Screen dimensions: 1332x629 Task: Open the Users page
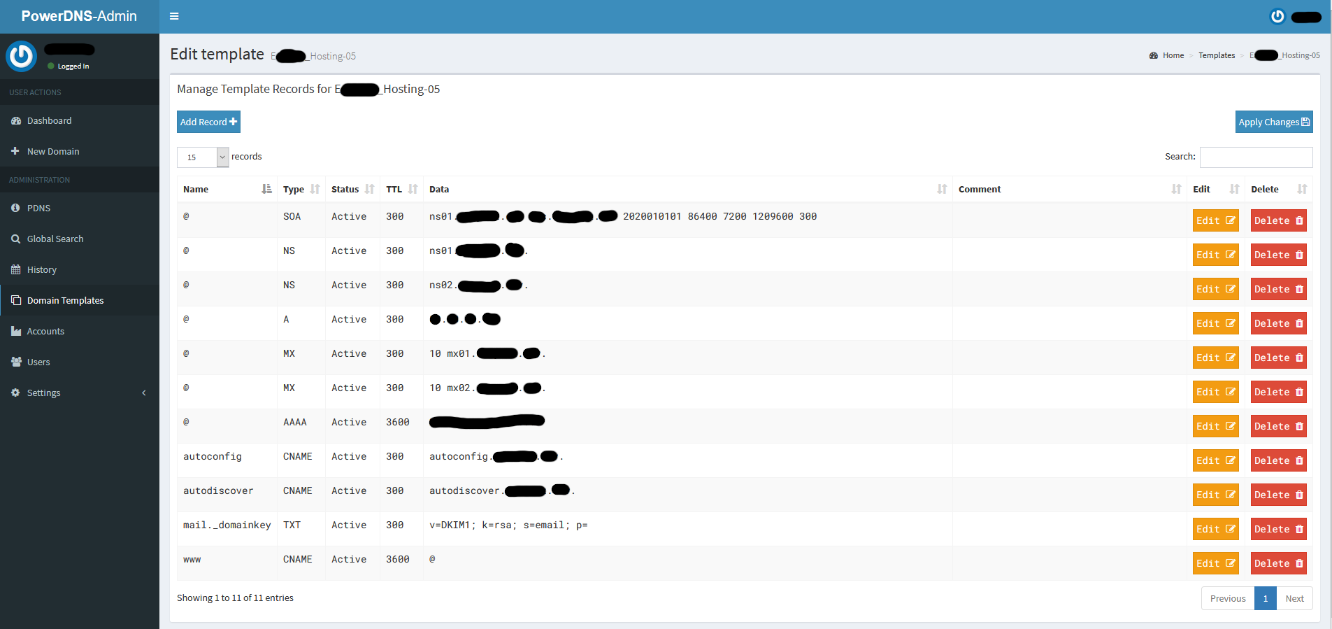(80, 362)
